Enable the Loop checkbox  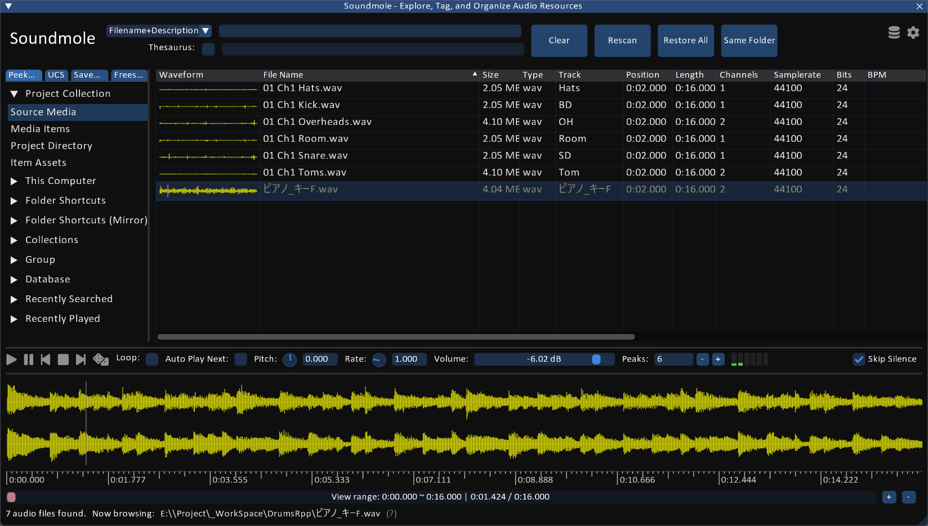click(x=152, y=359)
